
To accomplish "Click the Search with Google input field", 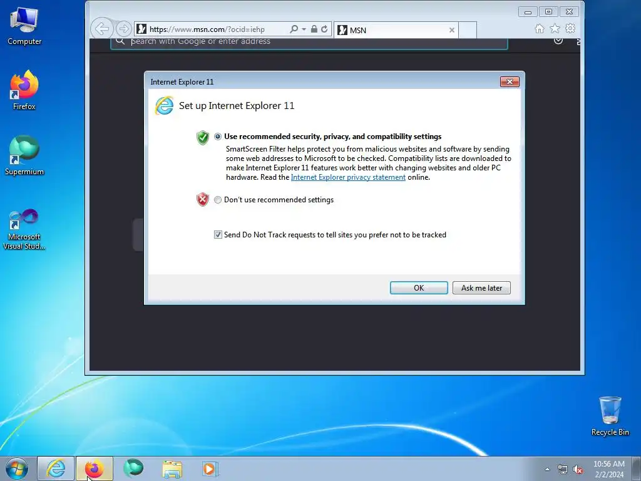I will [309, 43].
